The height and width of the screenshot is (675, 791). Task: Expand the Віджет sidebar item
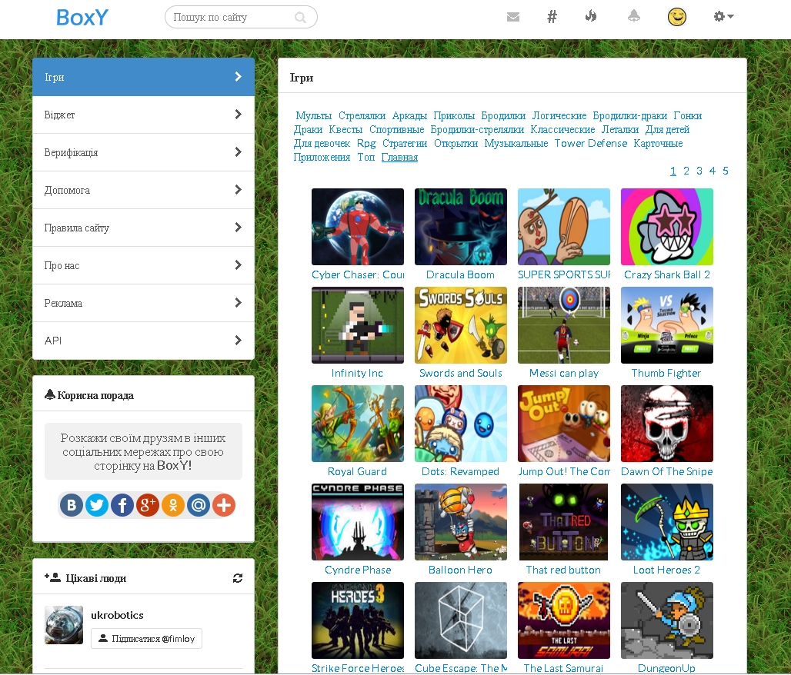(143, 115)
